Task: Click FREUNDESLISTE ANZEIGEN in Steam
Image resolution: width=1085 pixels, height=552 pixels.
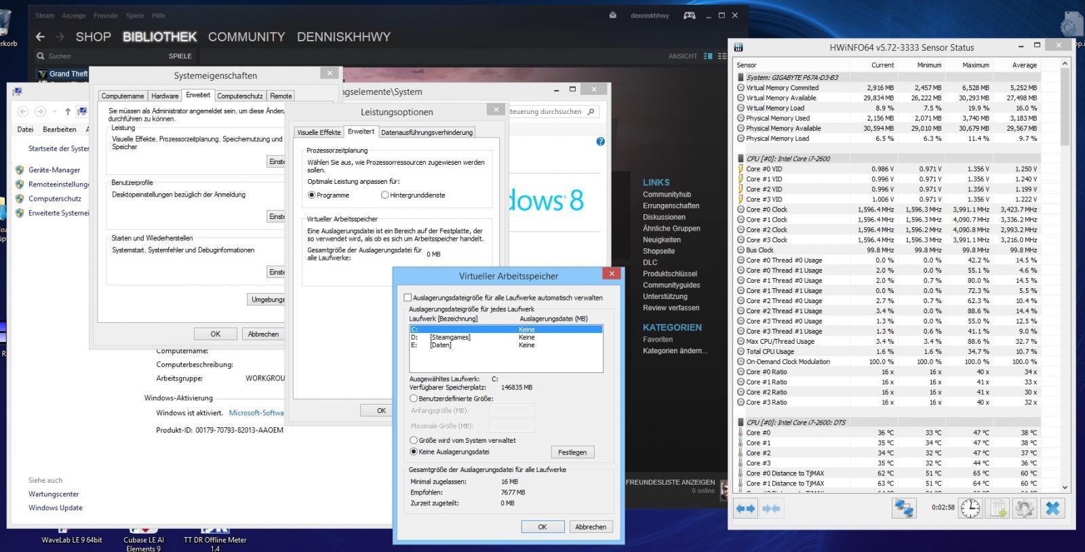Action: pyautogui.click(x=670, y=482)
